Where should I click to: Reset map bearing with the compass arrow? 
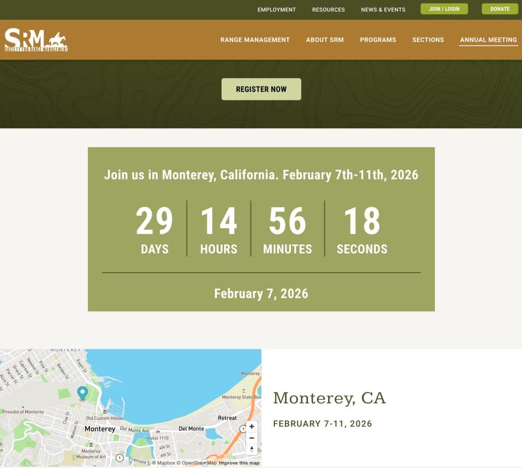[251, 449]
